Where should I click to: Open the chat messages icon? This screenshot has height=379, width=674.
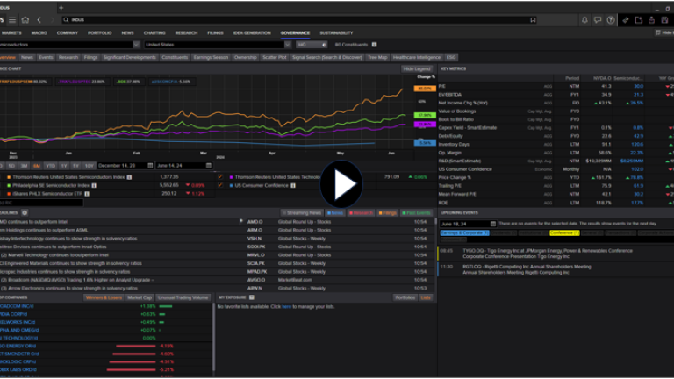599,19
